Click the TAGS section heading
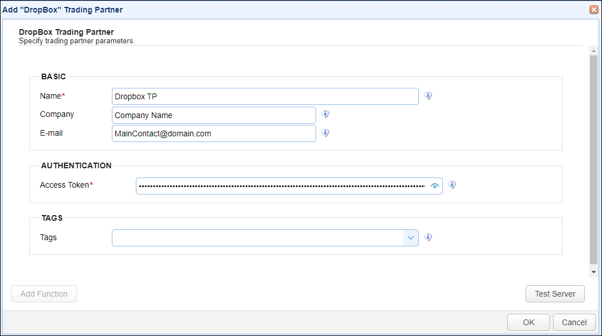Viewport: 602px width, 336px height. click(x=52, y=218)
